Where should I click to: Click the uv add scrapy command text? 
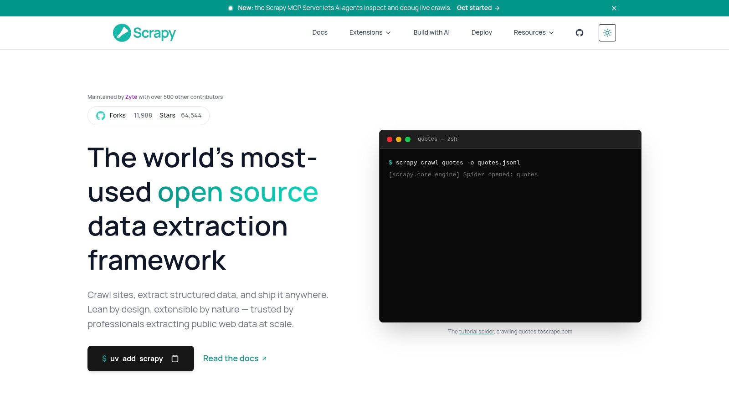(137, 359)
